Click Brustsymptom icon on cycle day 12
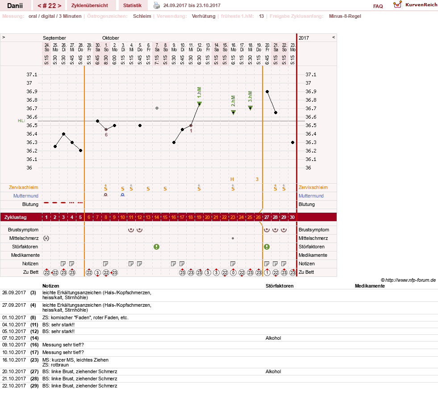Image resolution: width=438 pixels, height=420 pixels. click(x=139, y=230)
